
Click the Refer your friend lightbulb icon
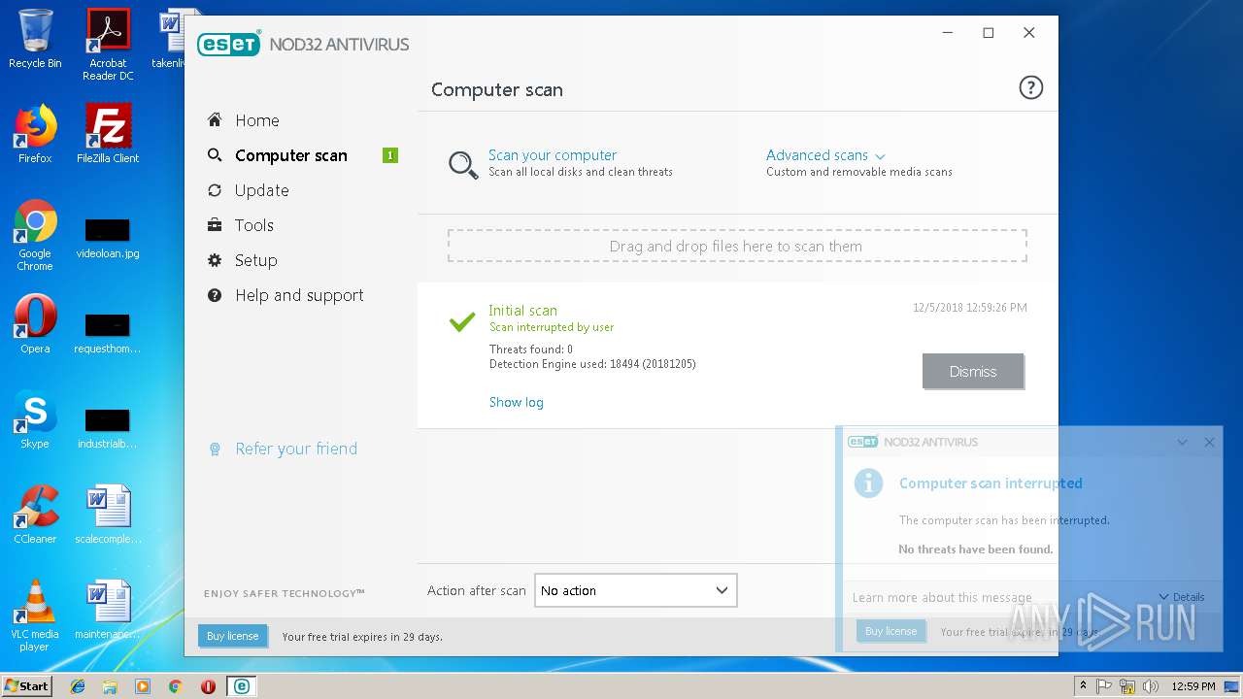tap(215, 449)
